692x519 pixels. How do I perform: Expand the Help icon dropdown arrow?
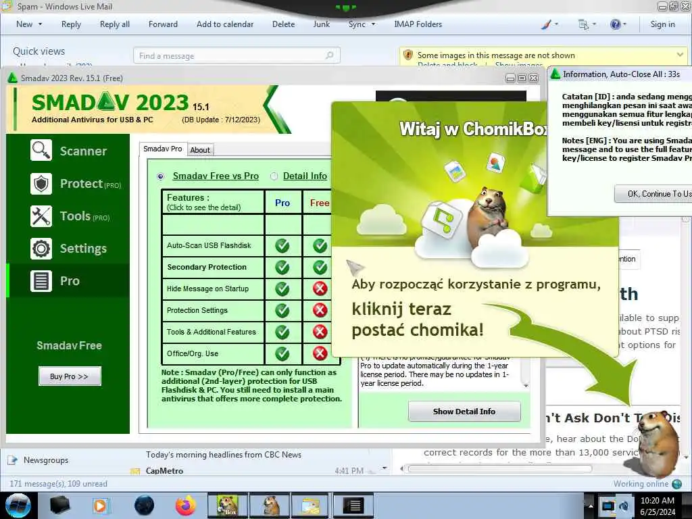[625, 24]
